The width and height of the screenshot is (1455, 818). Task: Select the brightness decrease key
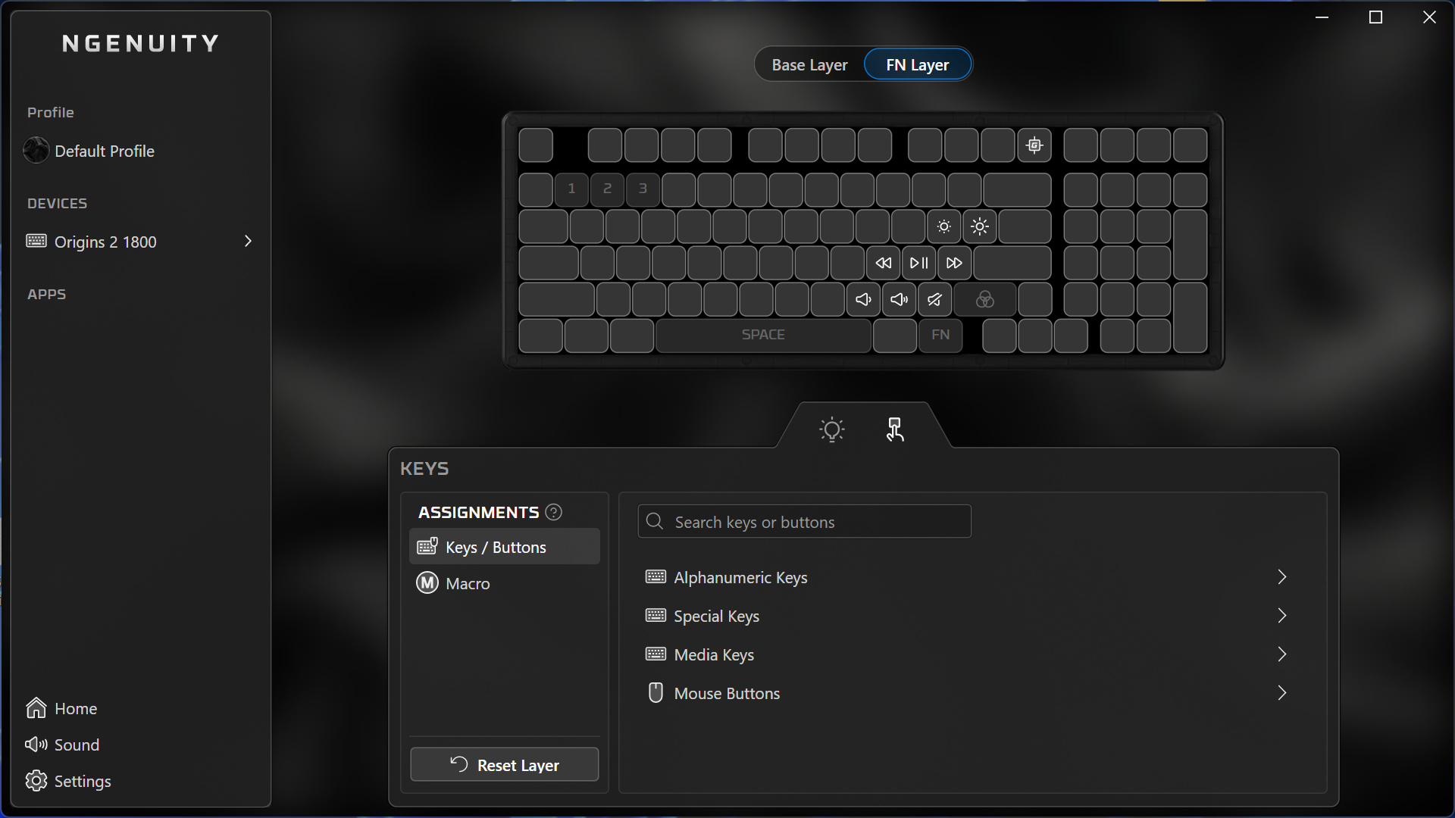[x=943, y=226]
